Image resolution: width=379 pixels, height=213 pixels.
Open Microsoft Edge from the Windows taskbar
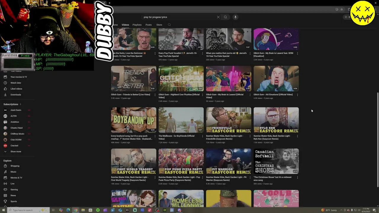pyautogui.click(x=68, y=210)
